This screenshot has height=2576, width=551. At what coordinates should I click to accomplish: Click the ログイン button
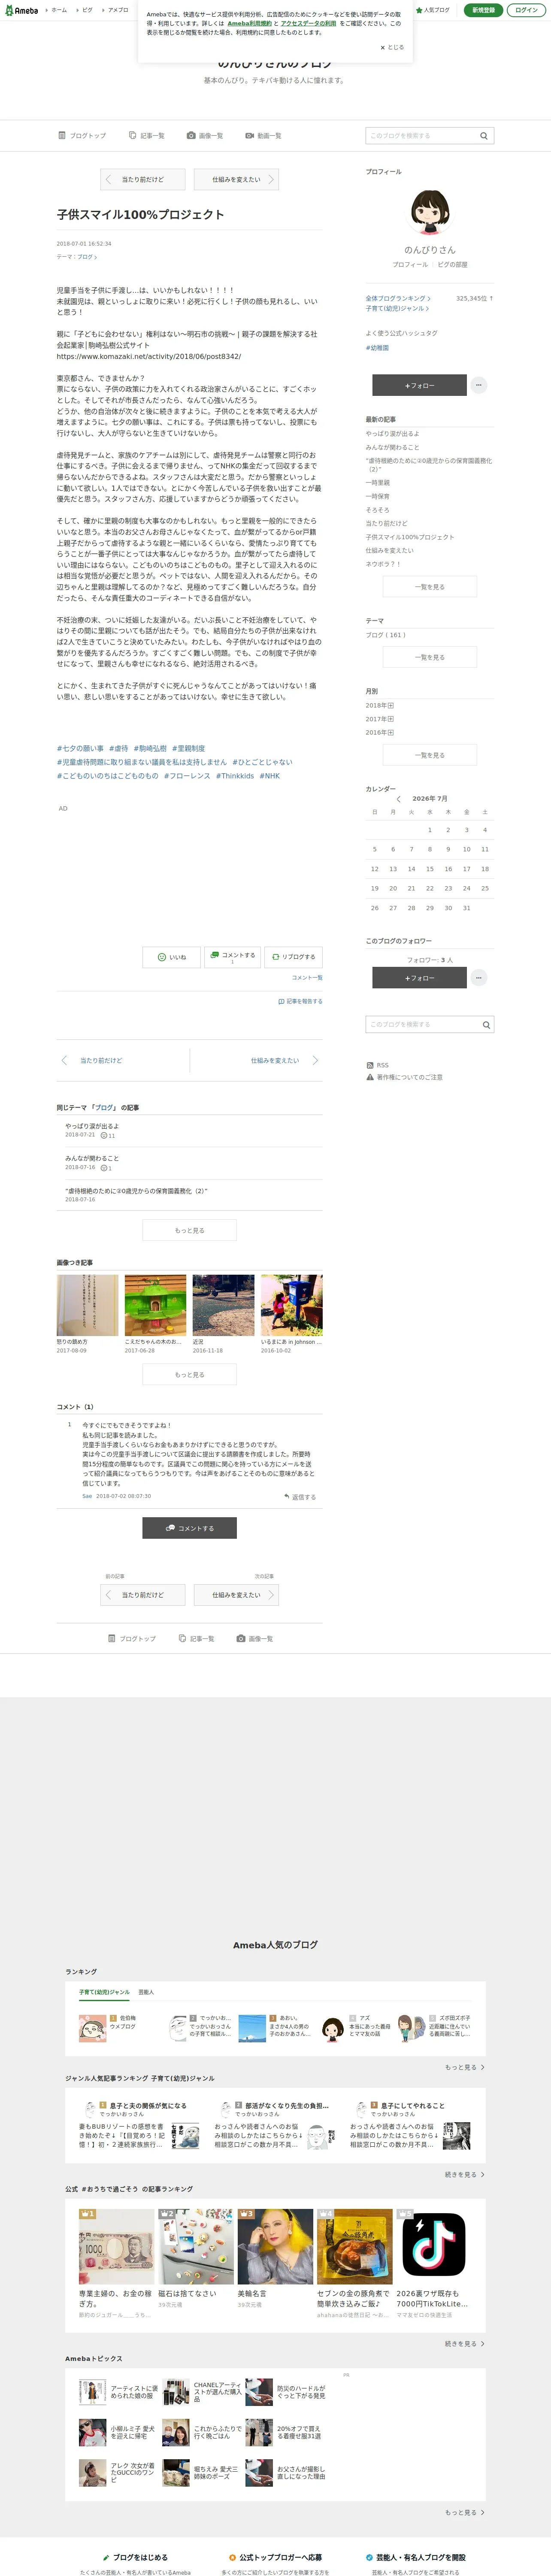[526, 10]
